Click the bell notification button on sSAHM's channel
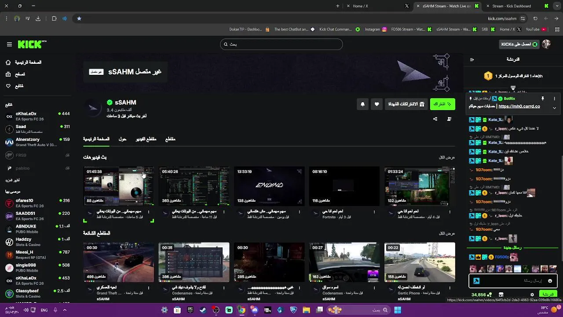The height and width of the screenshot is (317, 563). (363, 104)
